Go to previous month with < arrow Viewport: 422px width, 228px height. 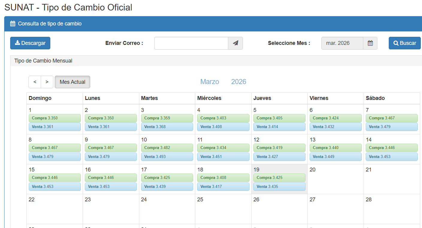pos(35,82)
